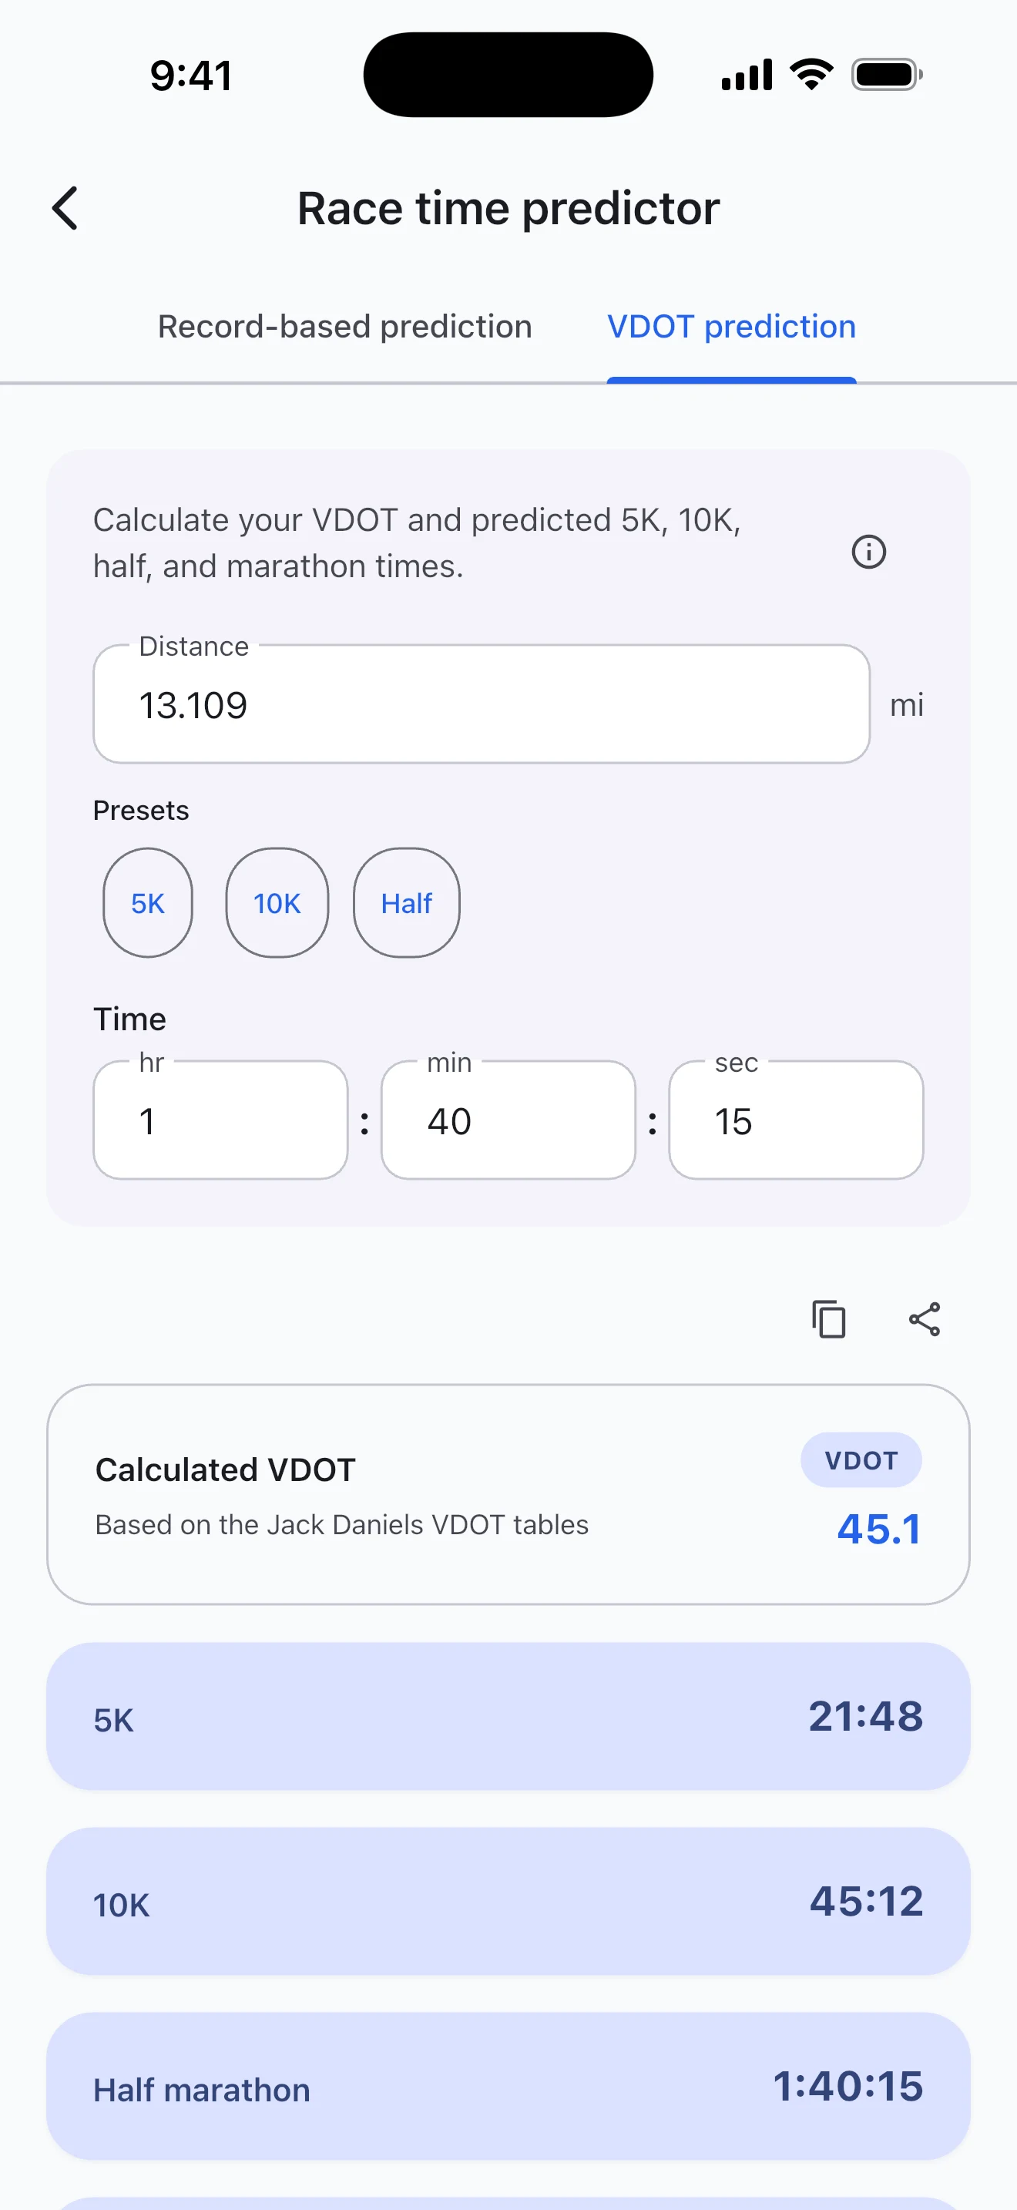Edit the hr time field
The height and width of the screenshot is (2210, 1017).
pyautogui.click(x=220, y=1120)
